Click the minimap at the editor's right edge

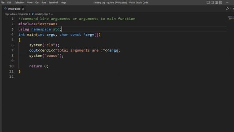pyautogui.click(x=231, y=18)
